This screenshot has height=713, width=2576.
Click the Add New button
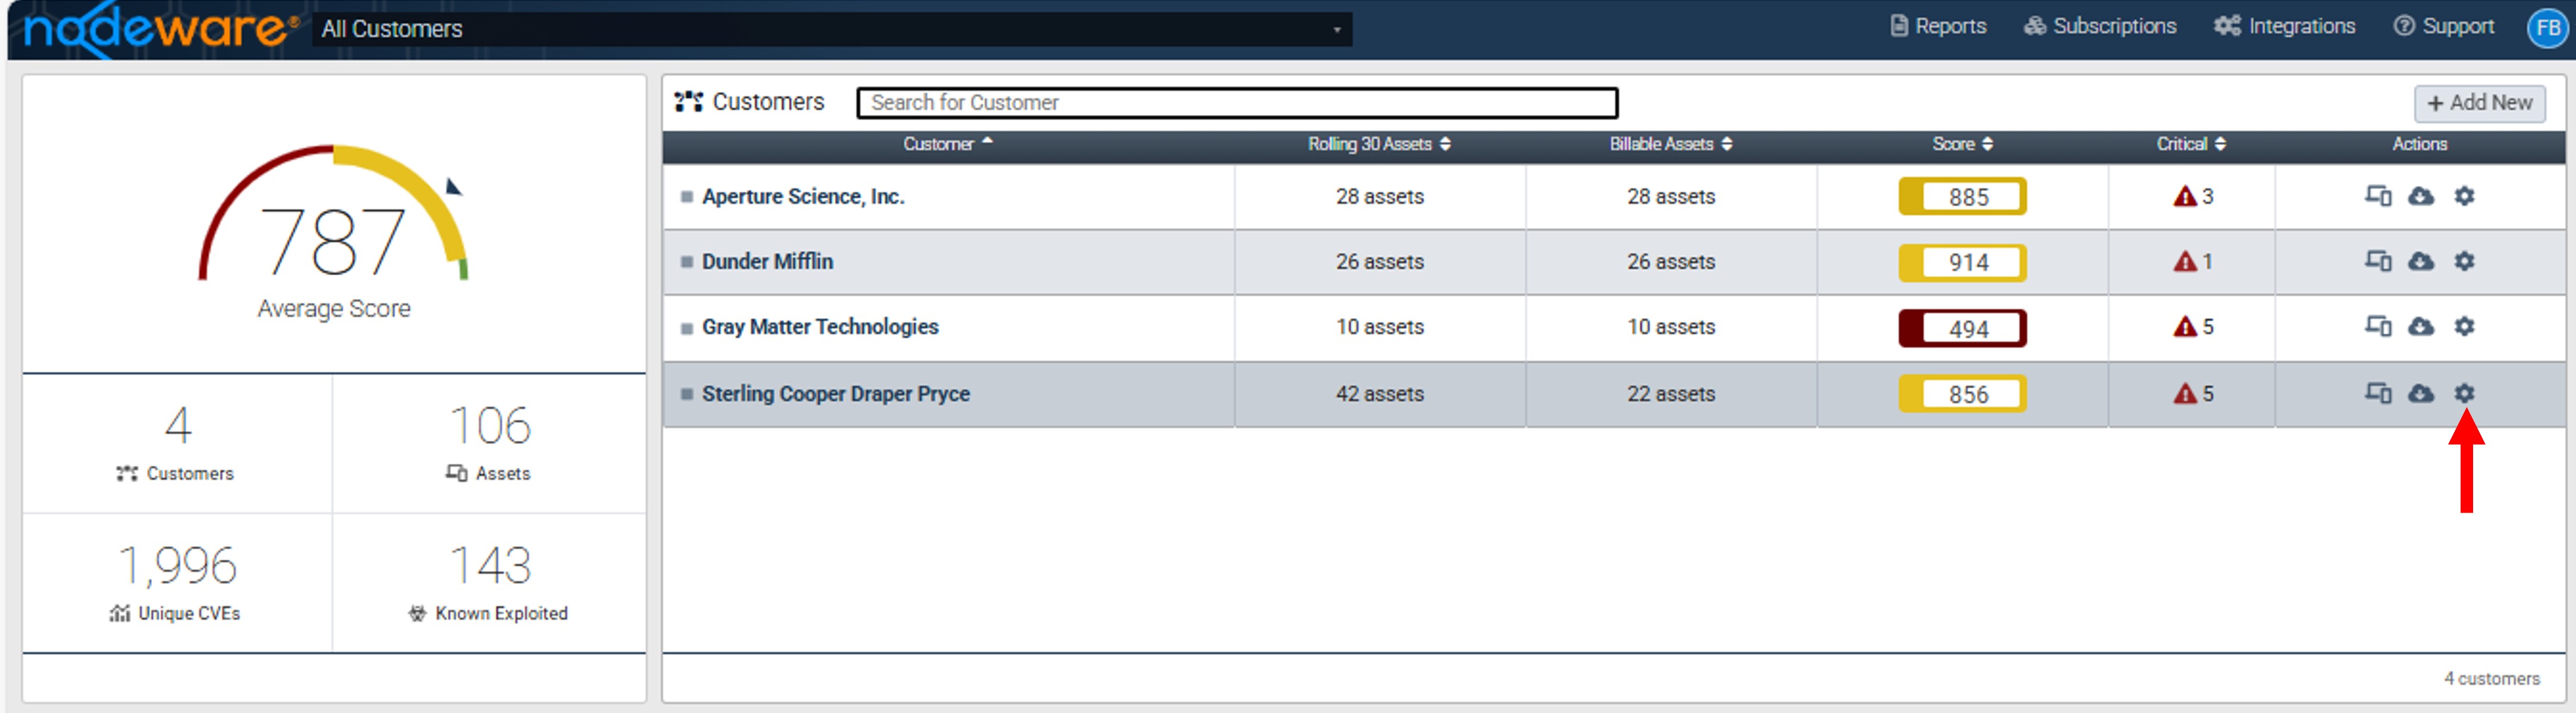point(2479,103)
